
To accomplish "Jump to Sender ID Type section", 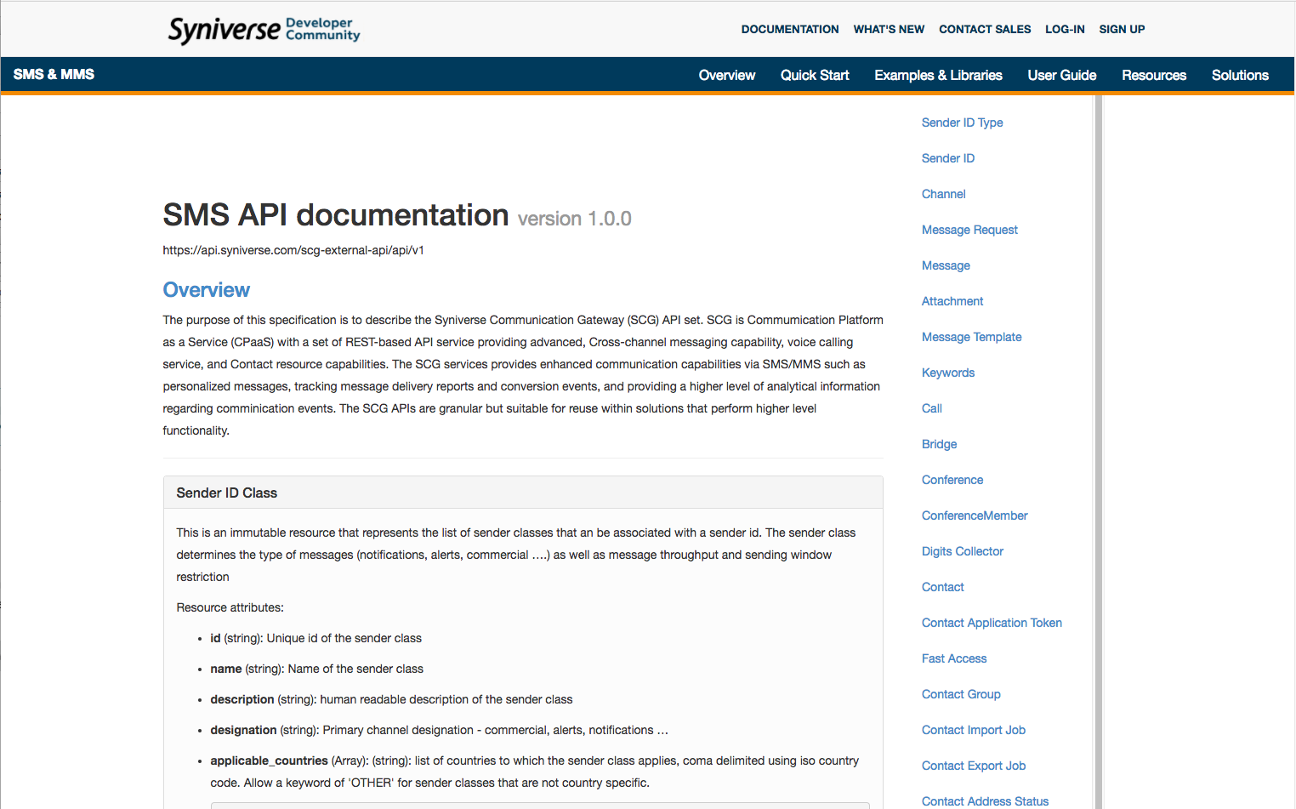I will [962, 122].
